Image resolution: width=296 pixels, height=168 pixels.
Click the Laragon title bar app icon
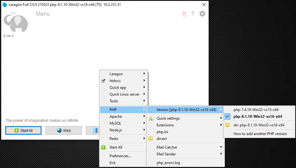pyautogui.click(x=5, y=5)
